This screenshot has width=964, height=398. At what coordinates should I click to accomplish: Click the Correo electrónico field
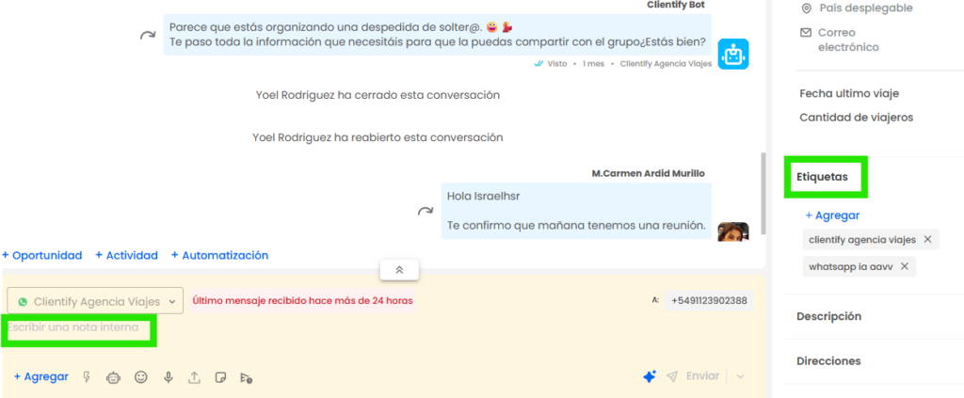click(x=848, y=40)
